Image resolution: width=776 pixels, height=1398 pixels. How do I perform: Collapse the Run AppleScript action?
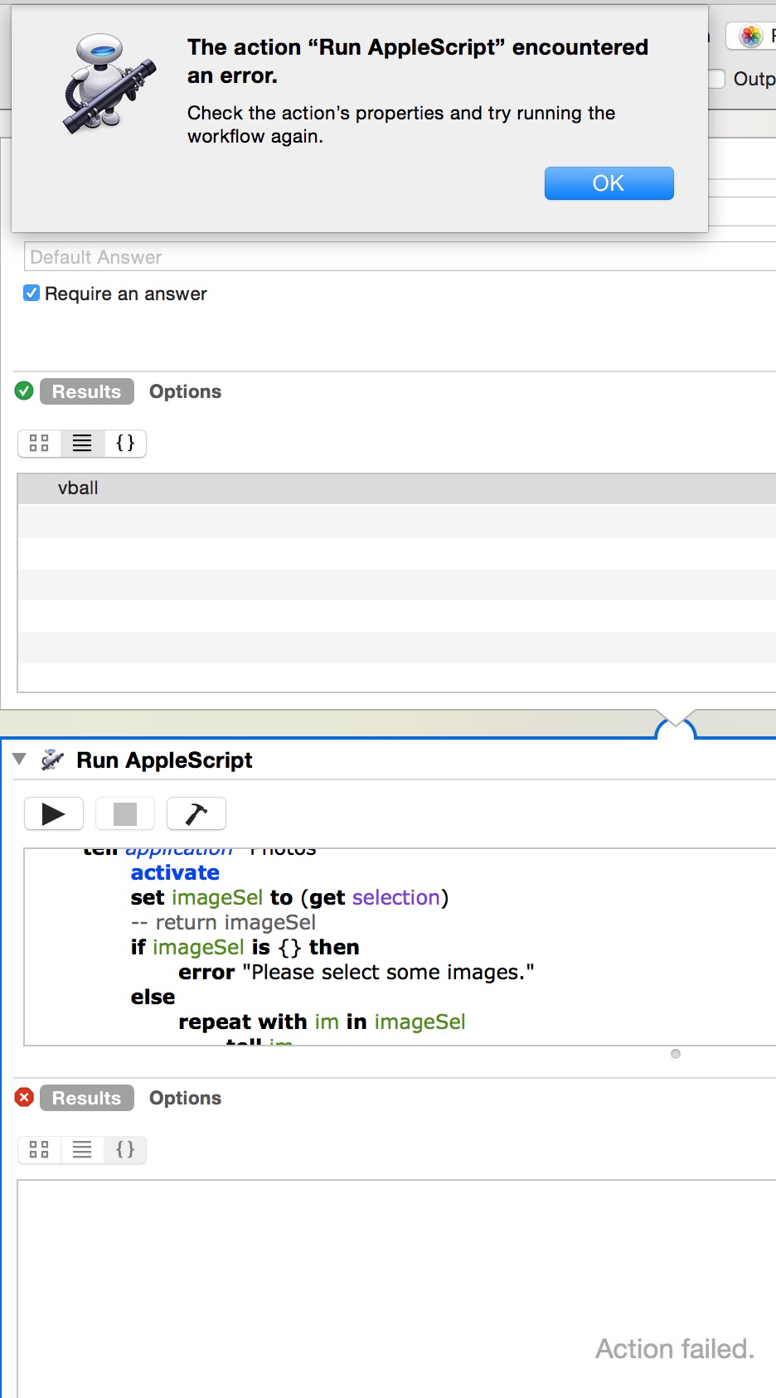tap(20, 760)
